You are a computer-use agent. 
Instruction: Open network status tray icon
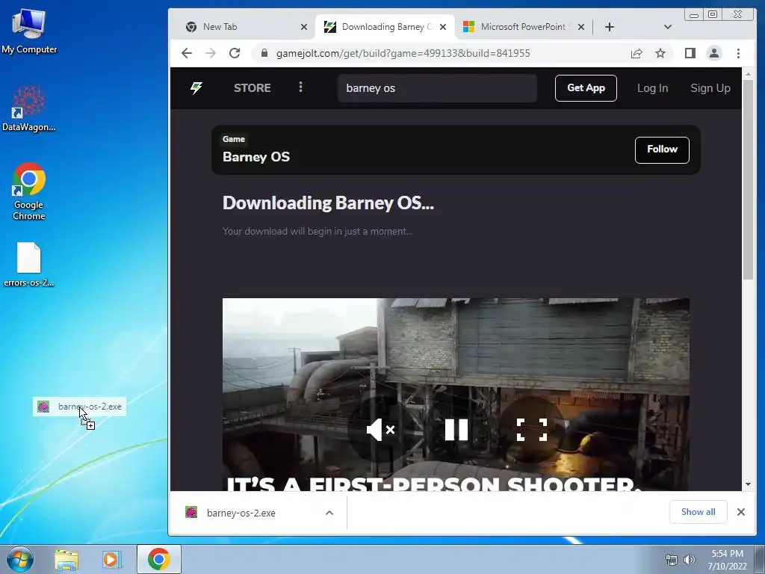[672, 561]
